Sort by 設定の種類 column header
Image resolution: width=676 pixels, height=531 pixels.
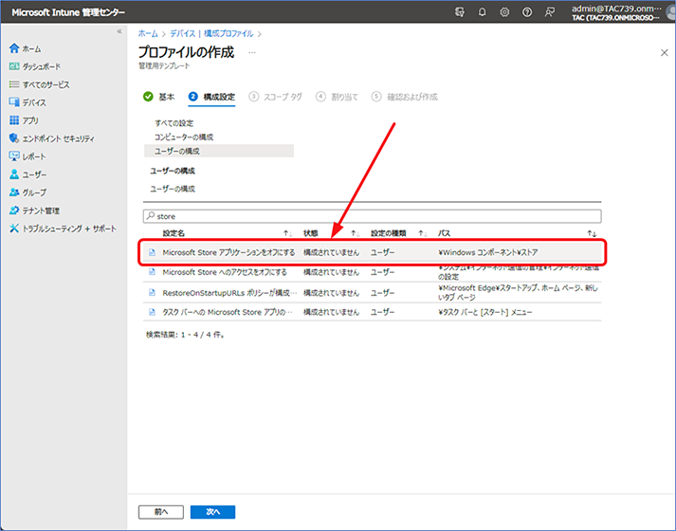pos(389,233)
